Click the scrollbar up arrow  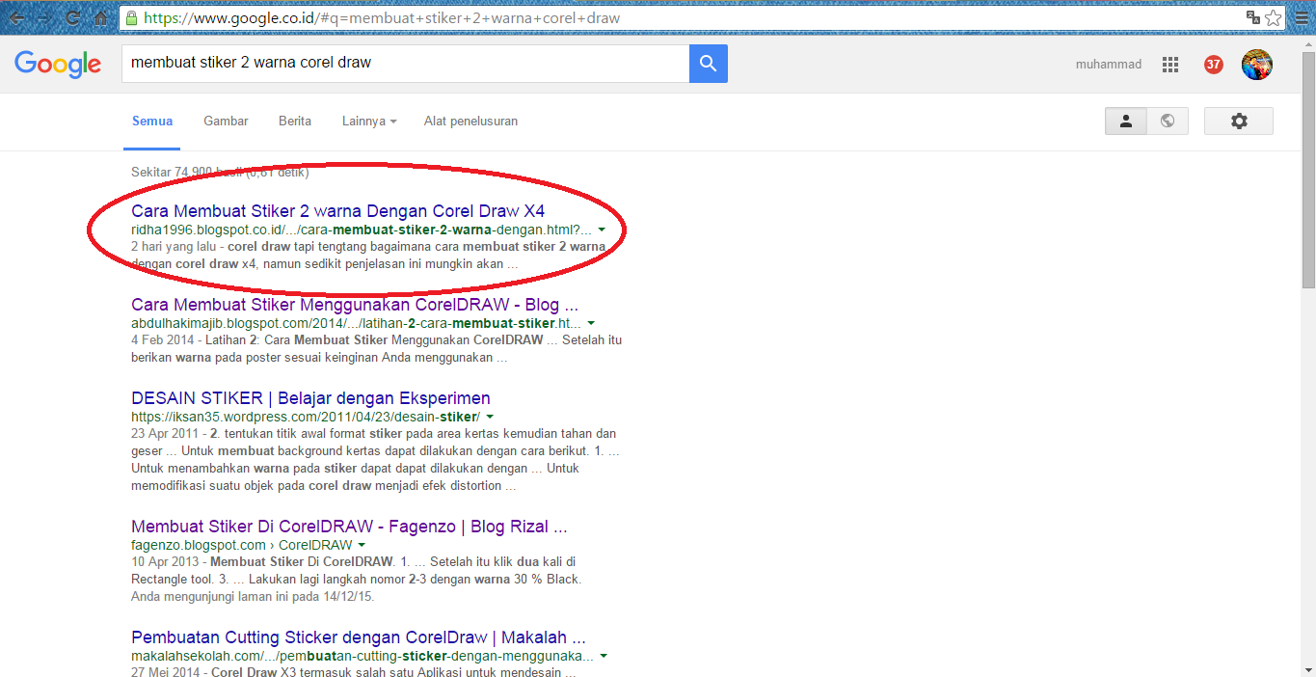(x=1308, y=42)
